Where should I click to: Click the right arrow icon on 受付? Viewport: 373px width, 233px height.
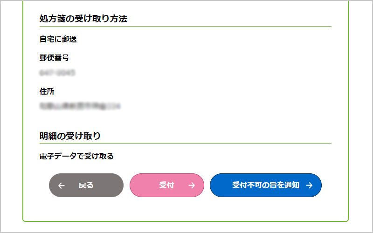point(192,185)
